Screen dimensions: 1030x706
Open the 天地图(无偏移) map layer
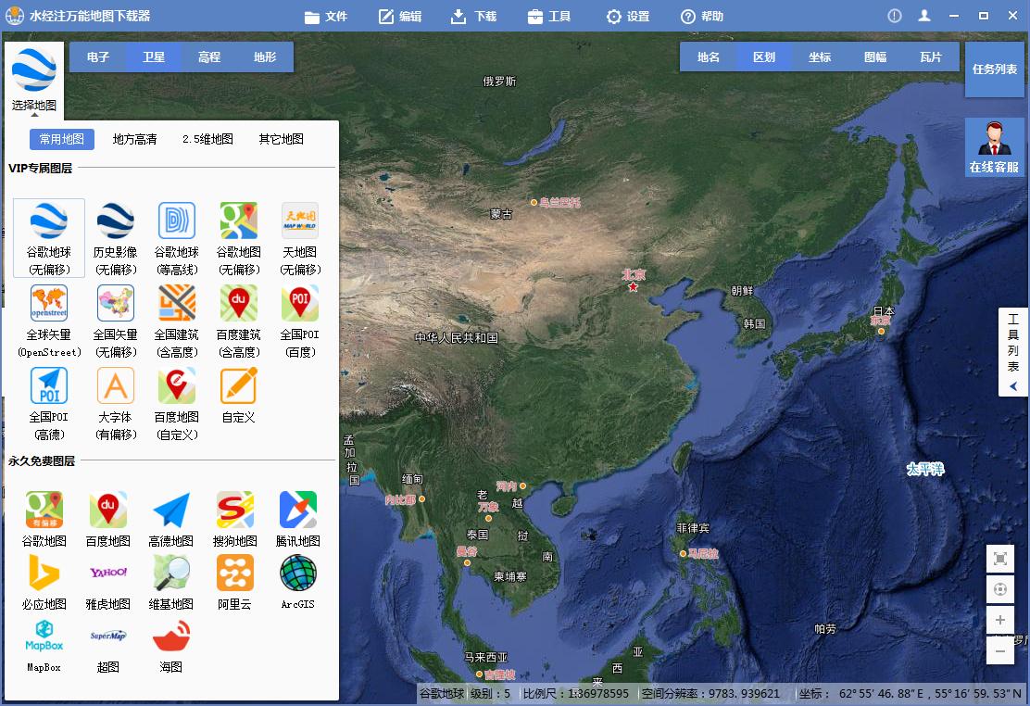[x=298, y=237]
